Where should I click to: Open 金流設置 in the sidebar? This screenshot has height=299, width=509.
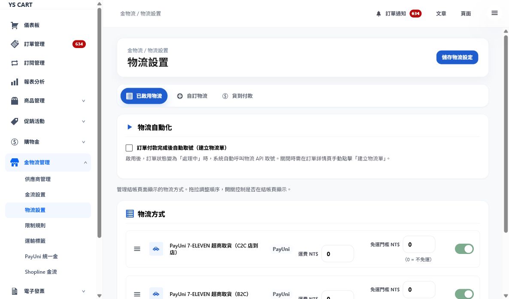point(35,195)
